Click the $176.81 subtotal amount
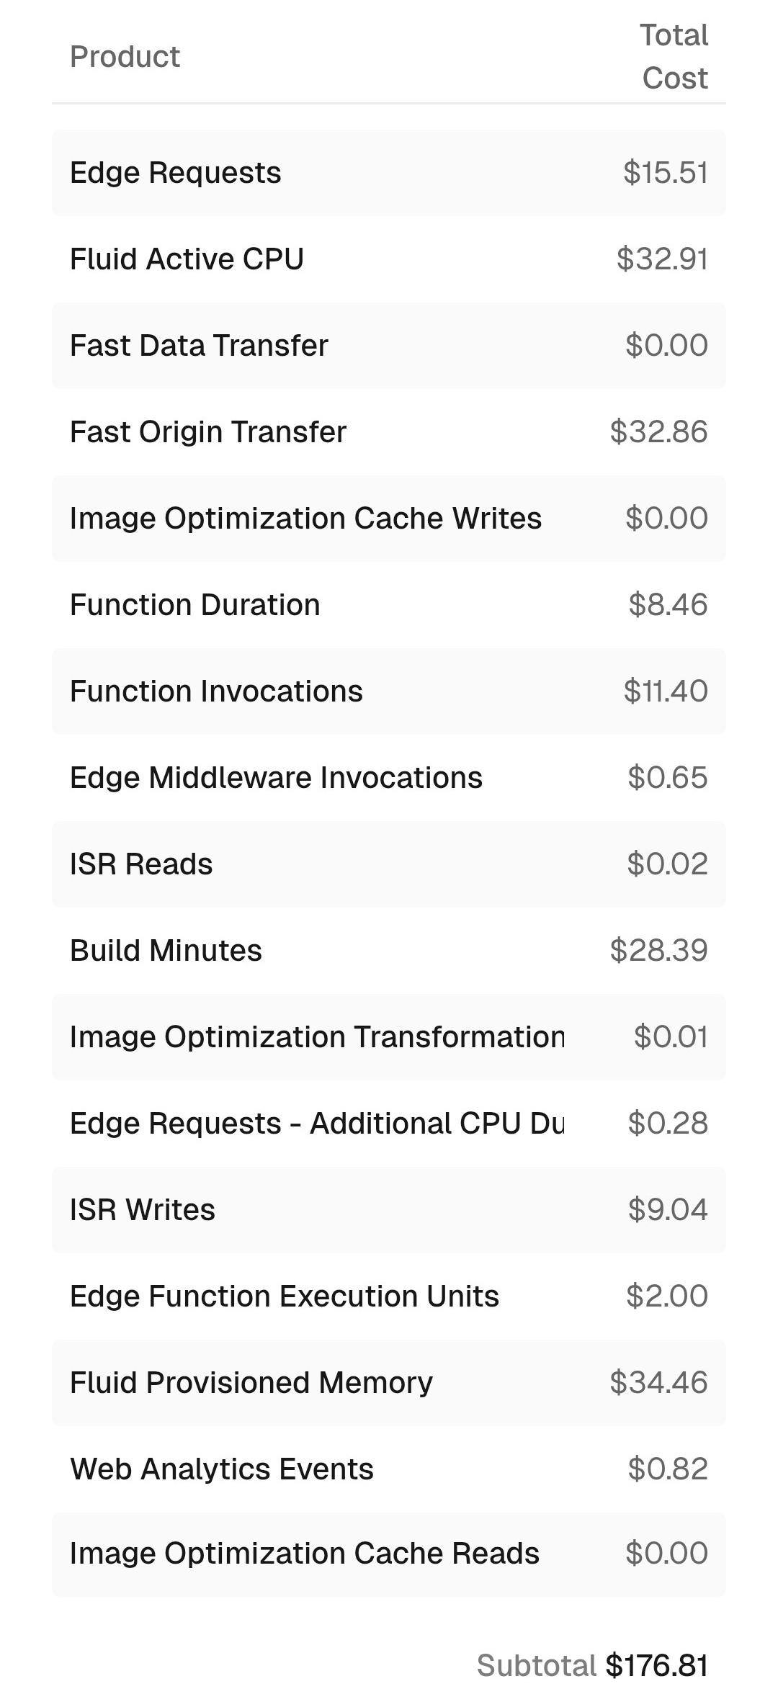 [x=657, y=1666]
